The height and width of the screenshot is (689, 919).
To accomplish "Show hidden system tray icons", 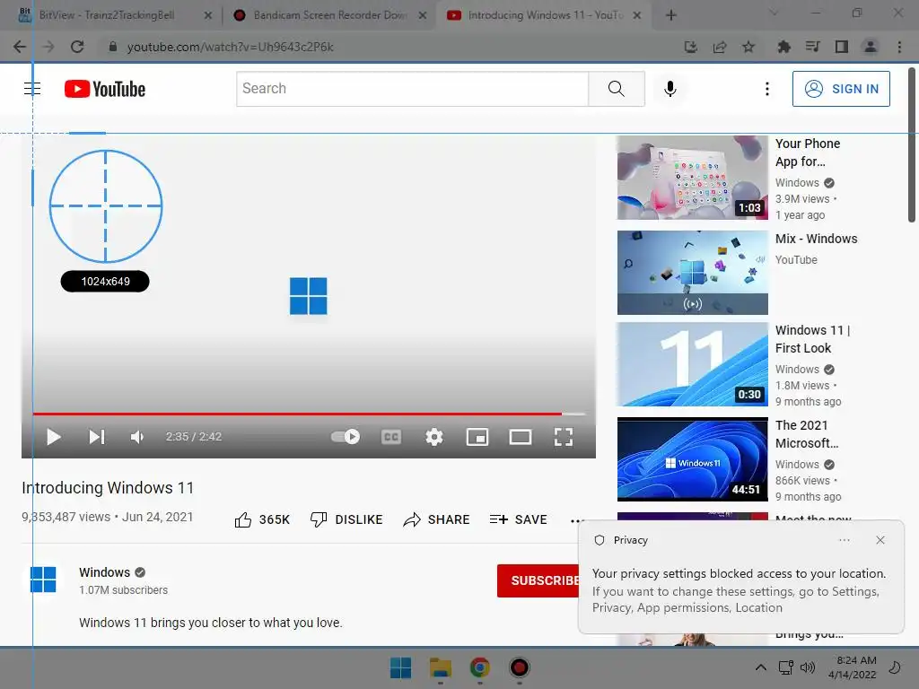I will 760,667.
